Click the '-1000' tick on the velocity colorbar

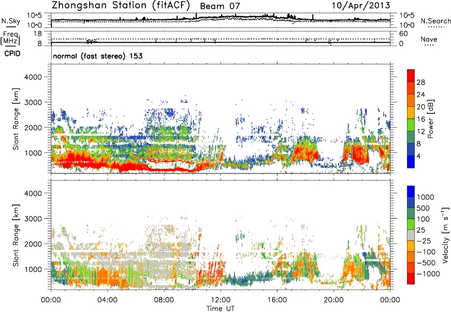(x=428, y=274)
